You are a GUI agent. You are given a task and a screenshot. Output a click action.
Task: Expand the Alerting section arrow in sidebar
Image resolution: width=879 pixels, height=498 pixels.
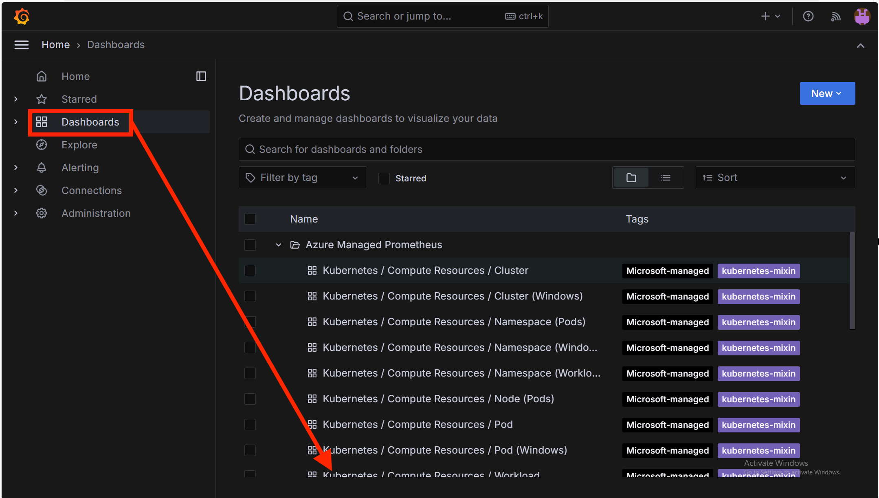tap(16, 167)
